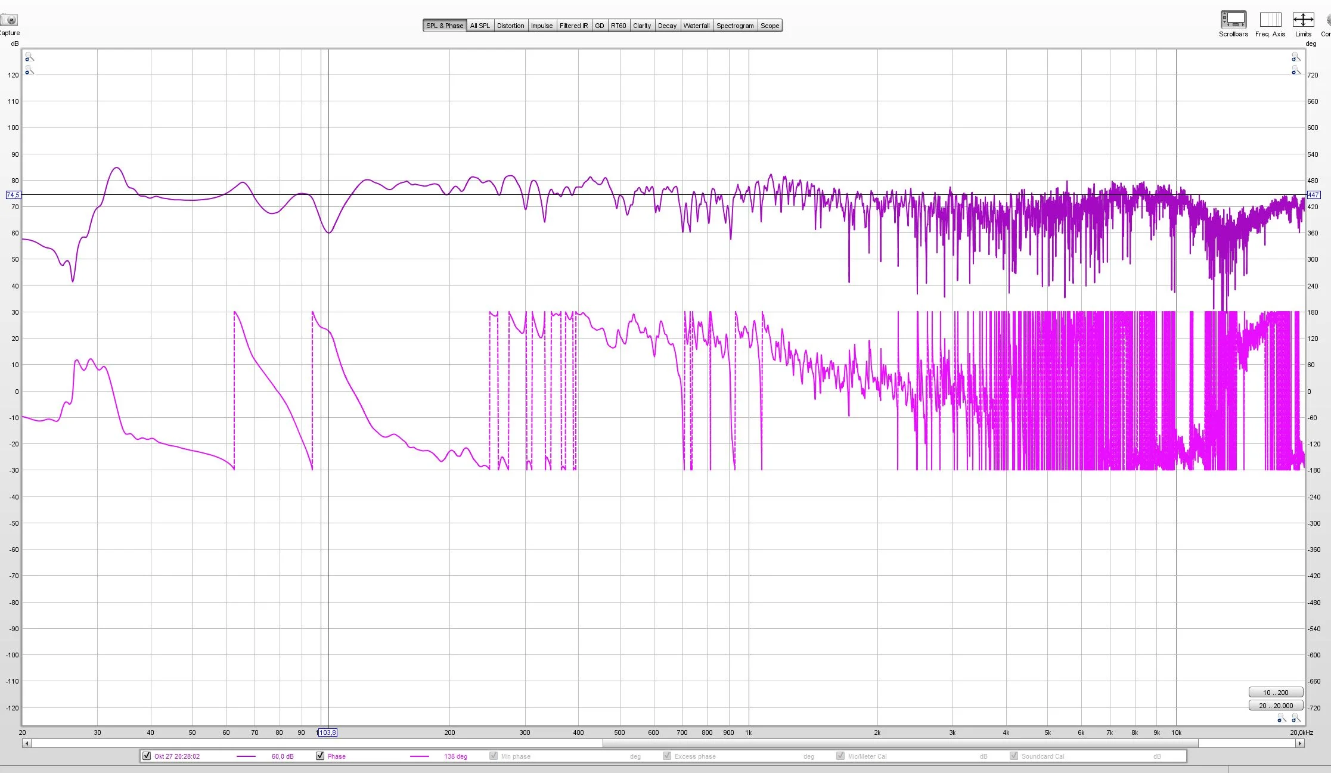Enable the Min phase checkbox
Image resolution: width=1331 pixels, height=773 pixels.
tap(494, 756)
